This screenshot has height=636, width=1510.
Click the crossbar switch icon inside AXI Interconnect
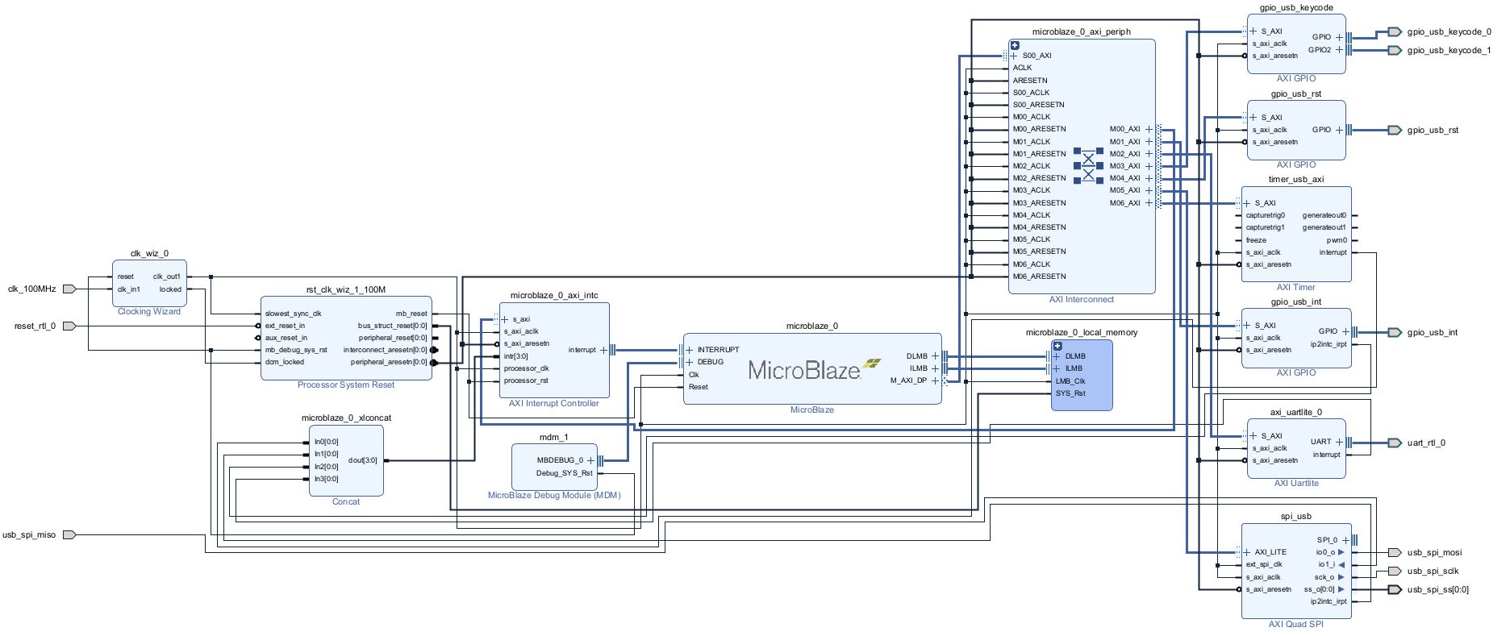click(1088, 165)
